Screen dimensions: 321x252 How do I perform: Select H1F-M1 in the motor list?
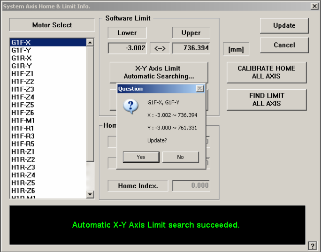point(48,120)
